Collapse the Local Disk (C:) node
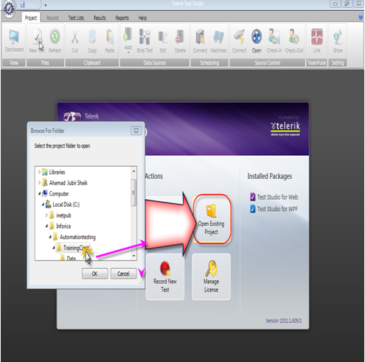The image size is (365, 362). click(43, 204)
